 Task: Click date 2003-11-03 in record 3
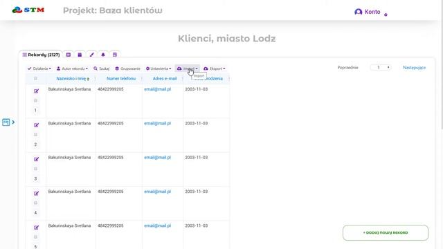tap(197, 158)
